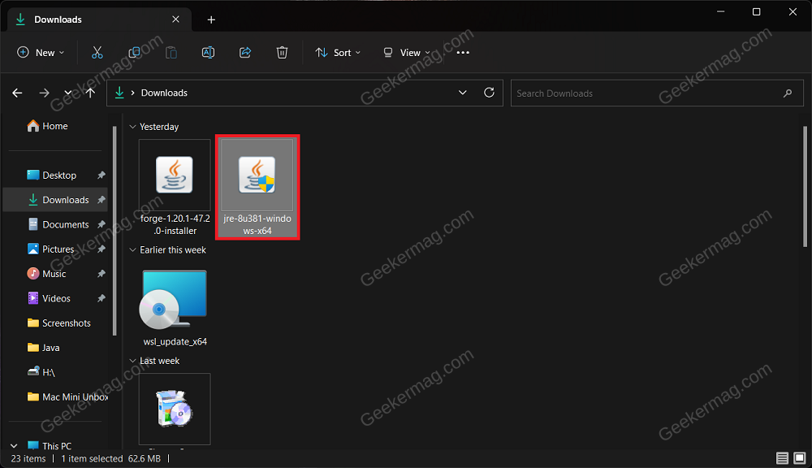Click pin icon next to Downloads
This screenshot has width=812, height=468.
point(101,200)
